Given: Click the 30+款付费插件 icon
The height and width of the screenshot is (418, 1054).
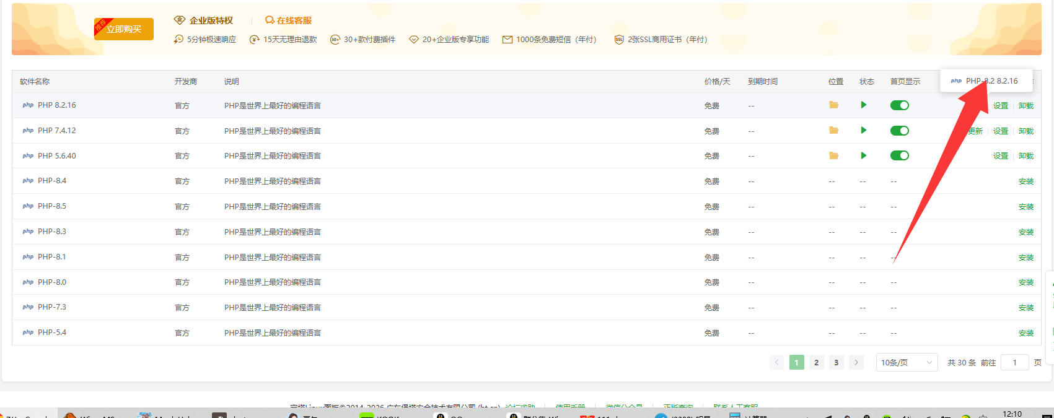Looking at the screenshot, I should point(335,40).
